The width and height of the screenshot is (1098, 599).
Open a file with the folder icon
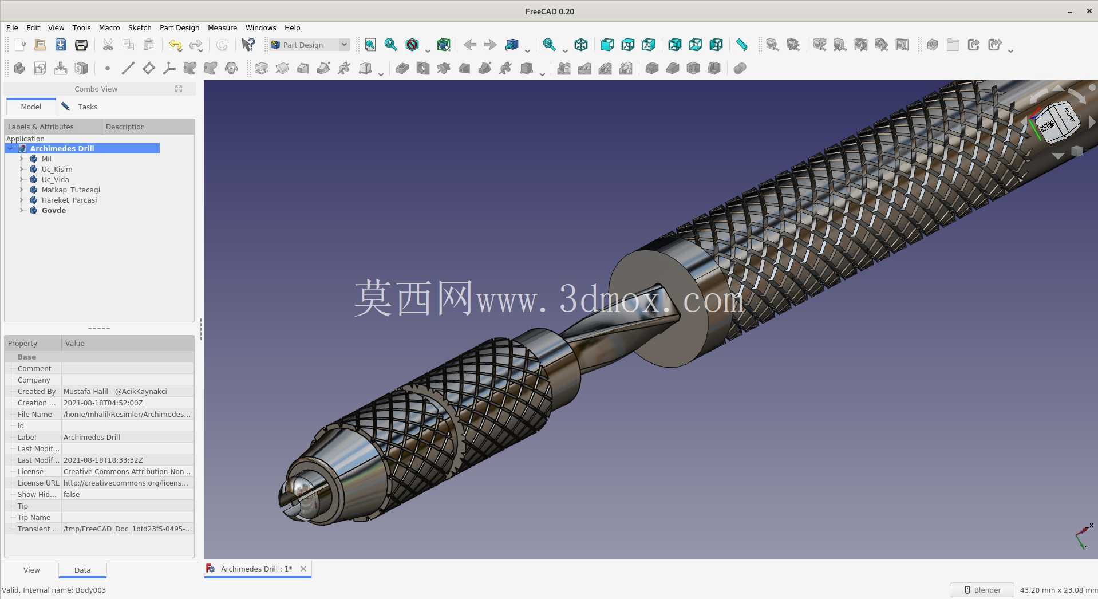pyautogui.click(x=40, y=45)
